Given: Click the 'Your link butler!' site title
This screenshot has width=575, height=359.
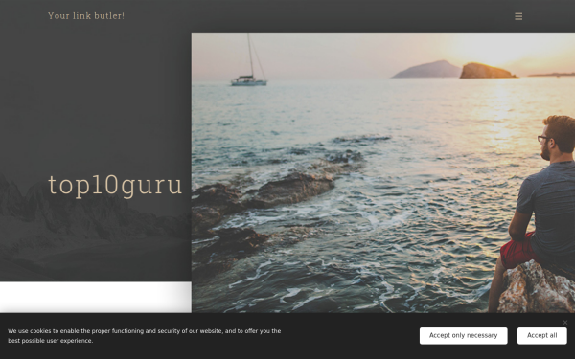Looking at the screenshot, I should pos(86,16).
